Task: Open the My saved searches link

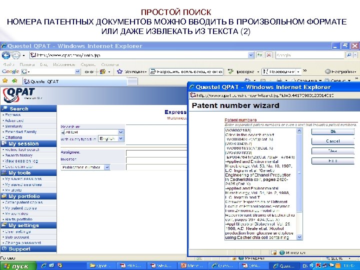Action: tap(23, 184)
